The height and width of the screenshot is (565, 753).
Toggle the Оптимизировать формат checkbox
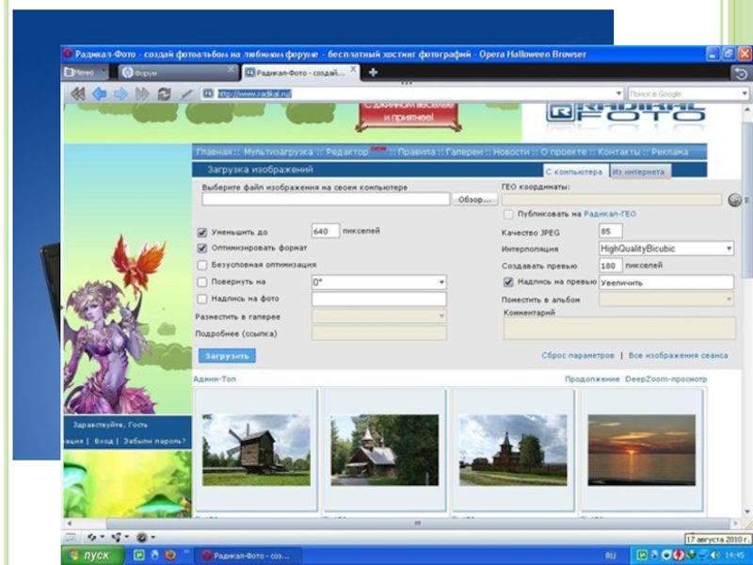pyautogui.click(x=201, y=249)
